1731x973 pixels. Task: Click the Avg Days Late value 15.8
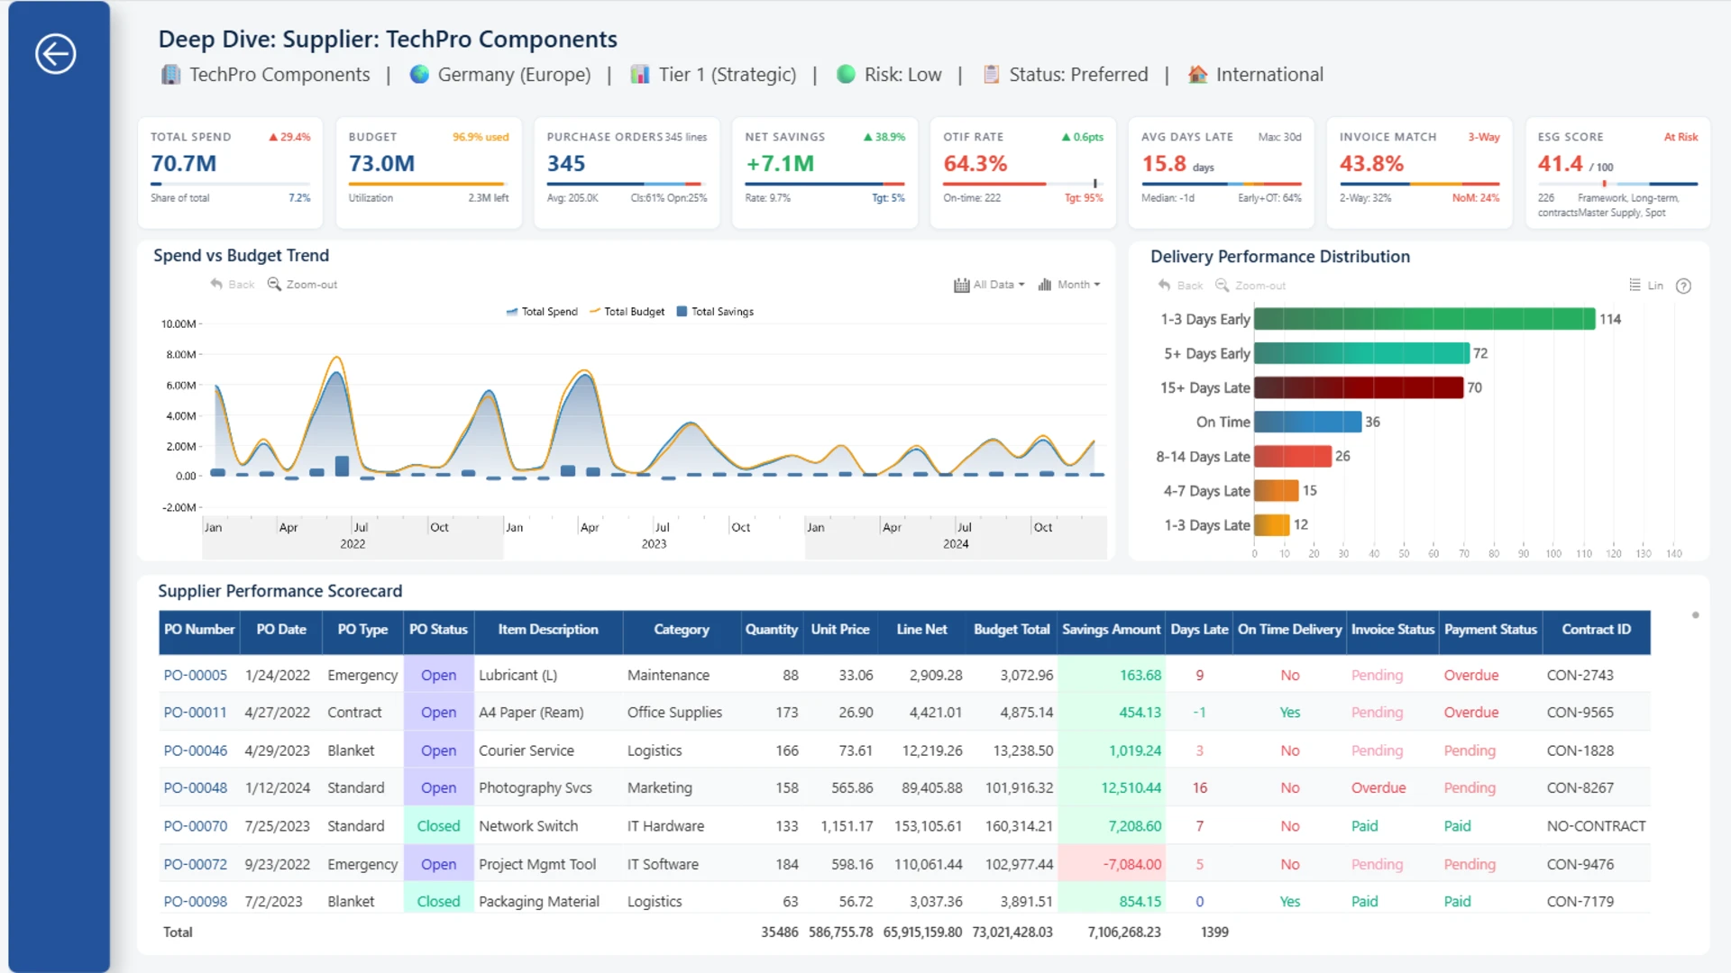click(x=1164, y=164)
